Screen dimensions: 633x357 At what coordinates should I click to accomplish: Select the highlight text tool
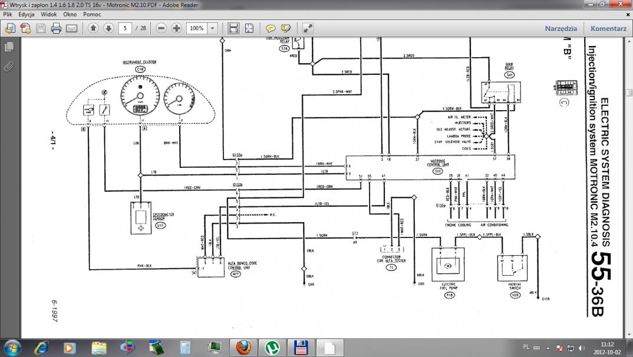(x=286, y=28)
